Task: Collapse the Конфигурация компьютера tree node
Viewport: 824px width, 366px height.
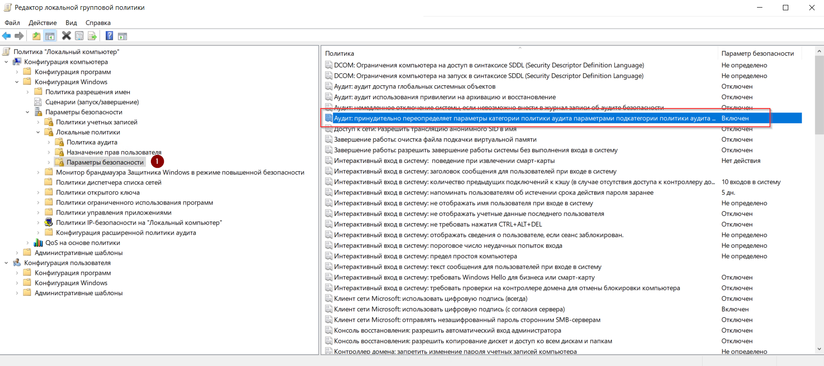Action: [x=6, y=62]
